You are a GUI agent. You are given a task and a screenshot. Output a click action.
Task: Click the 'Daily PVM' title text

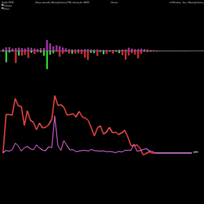(x=8, y=2)
